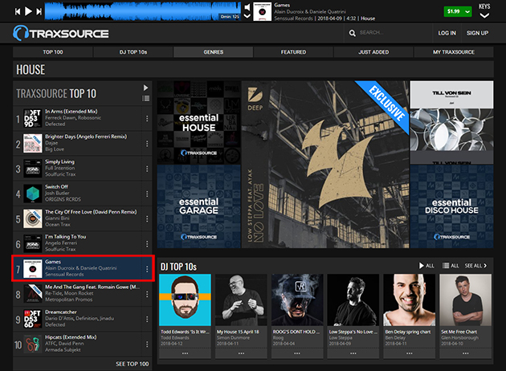The height and width of the screenshot is (371, 506).
Task: Click Switch Off cube artwork
Action: [33, 194]
